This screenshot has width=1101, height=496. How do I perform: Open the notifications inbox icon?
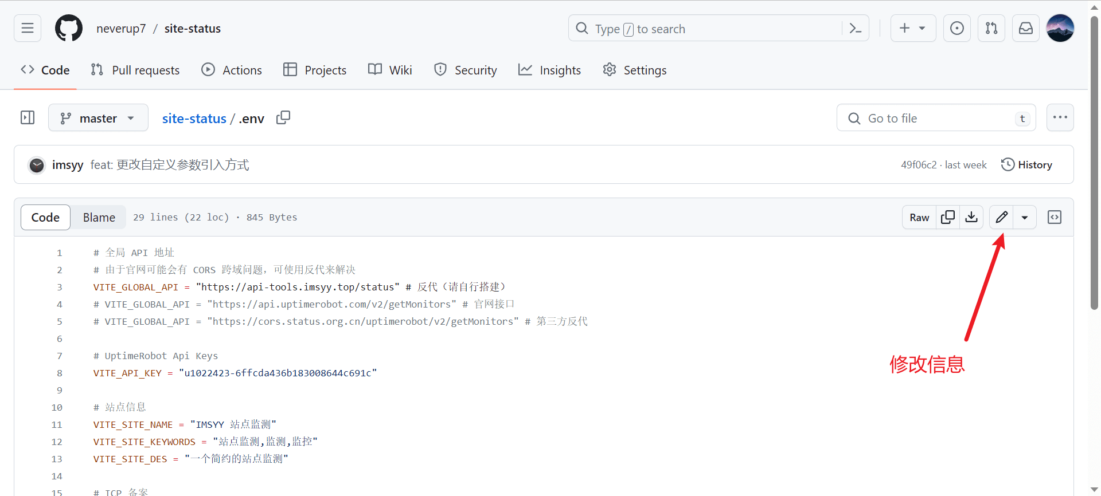[x=1025, y=28]
